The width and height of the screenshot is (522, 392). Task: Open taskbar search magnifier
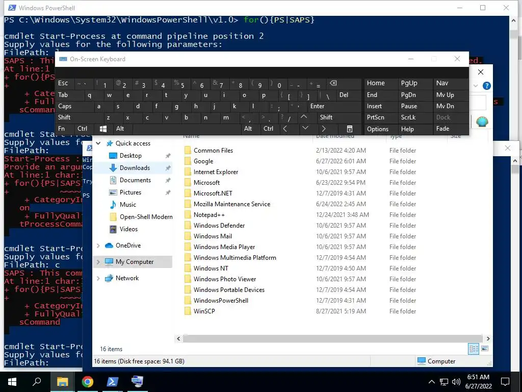coord(37,382)
